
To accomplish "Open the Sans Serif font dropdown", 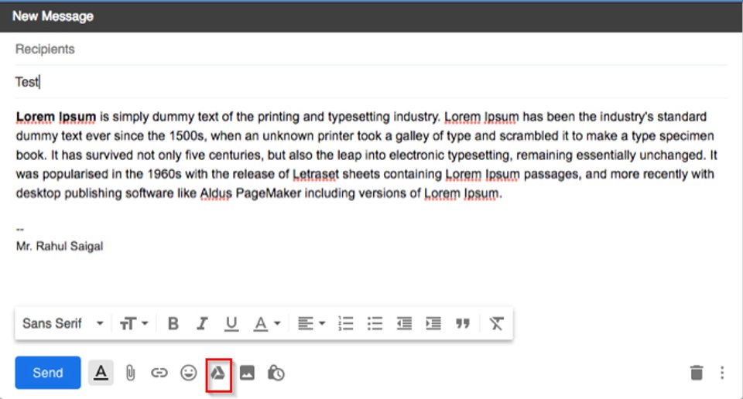I will (x=63, y=324).
